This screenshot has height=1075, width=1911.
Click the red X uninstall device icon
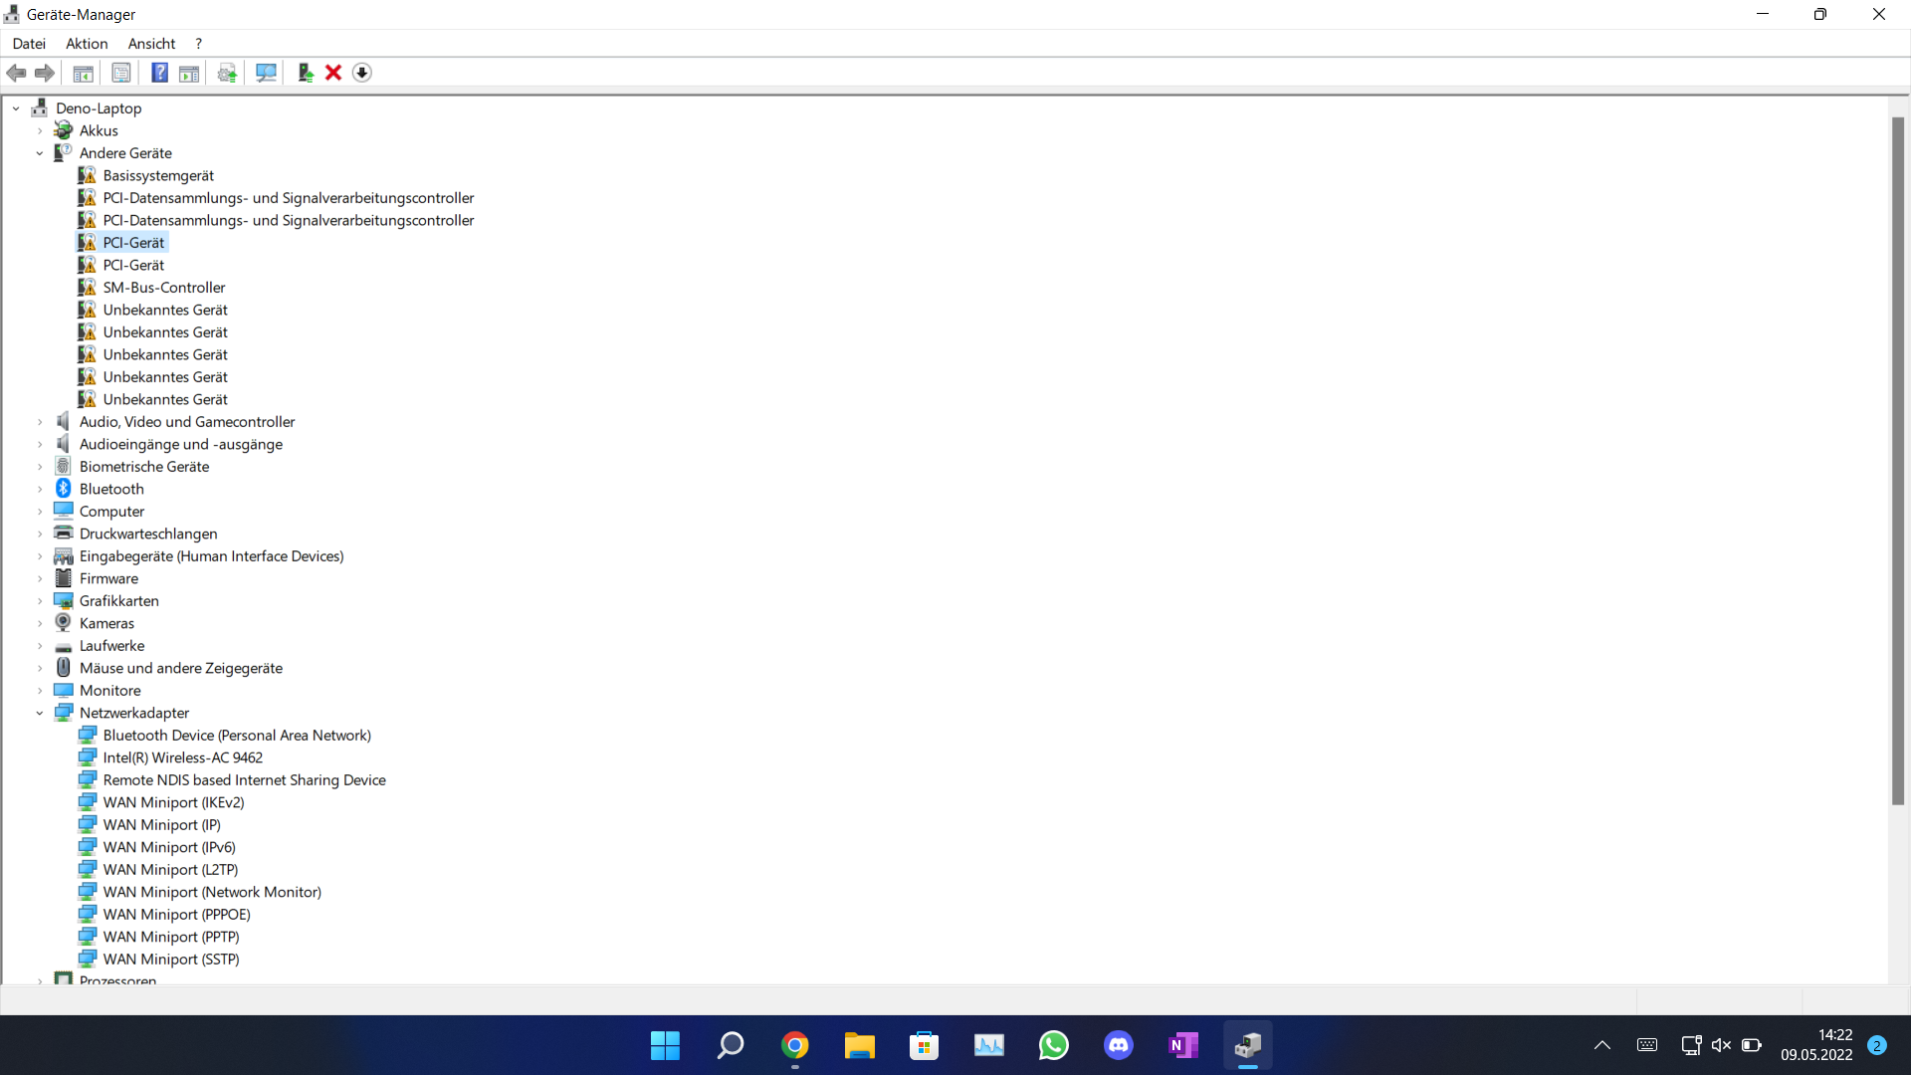(333, 73)
